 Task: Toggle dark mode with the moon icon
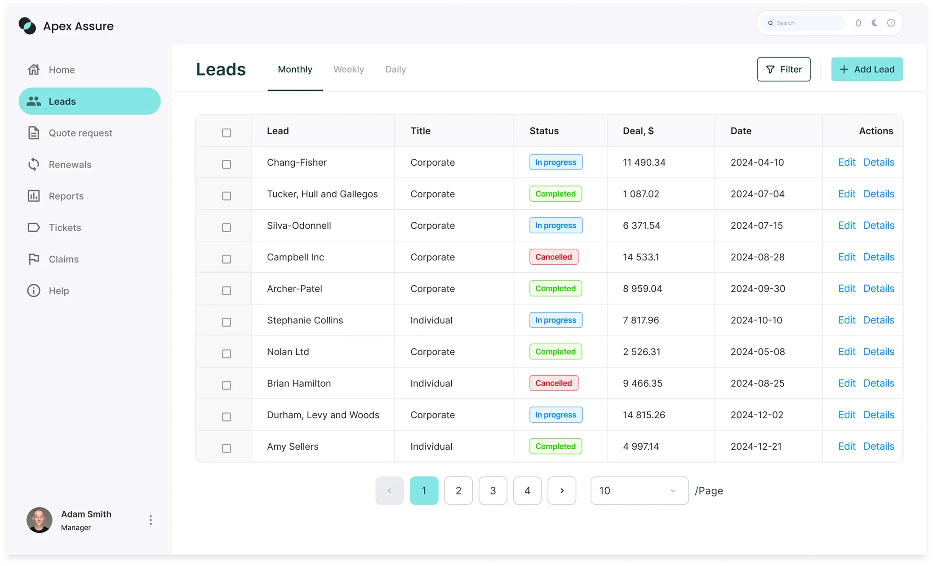pos(874,22)
